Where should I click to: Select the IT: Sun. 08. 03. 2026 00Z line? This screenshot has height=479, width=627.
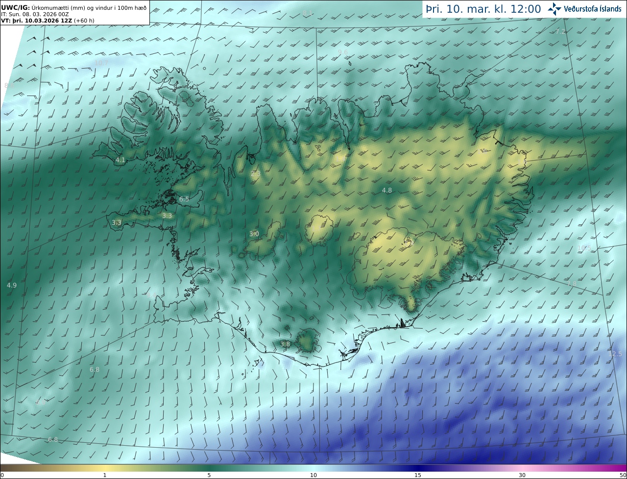click(x=35, y=14)
